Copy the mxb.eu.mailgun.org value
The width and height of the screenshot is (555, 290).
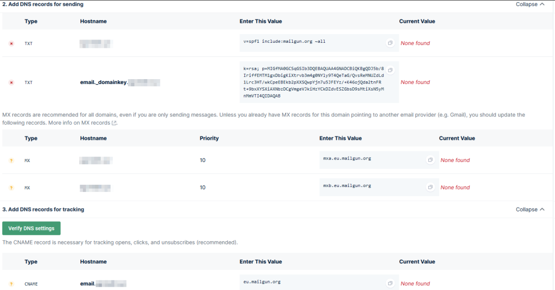(x=430, y=187)
